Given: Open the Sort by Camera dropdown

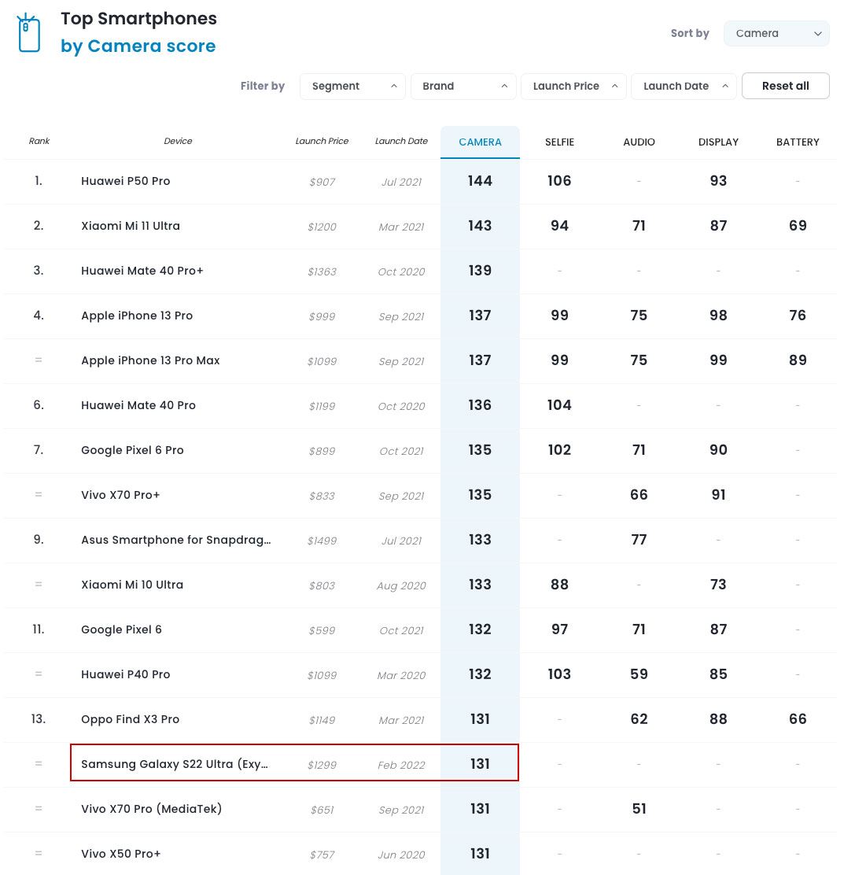Looking at the screenshot, I should [776, 33].
